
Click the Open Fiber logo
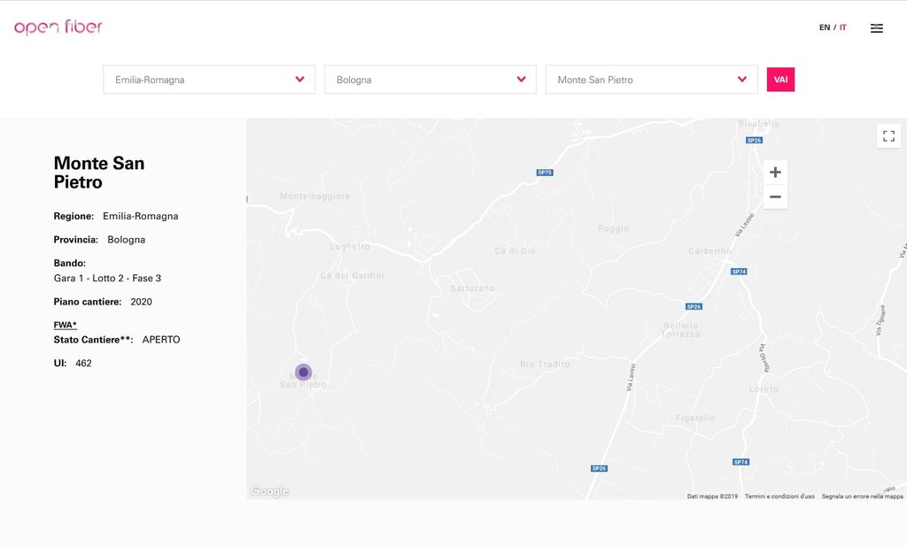(58, 27)
